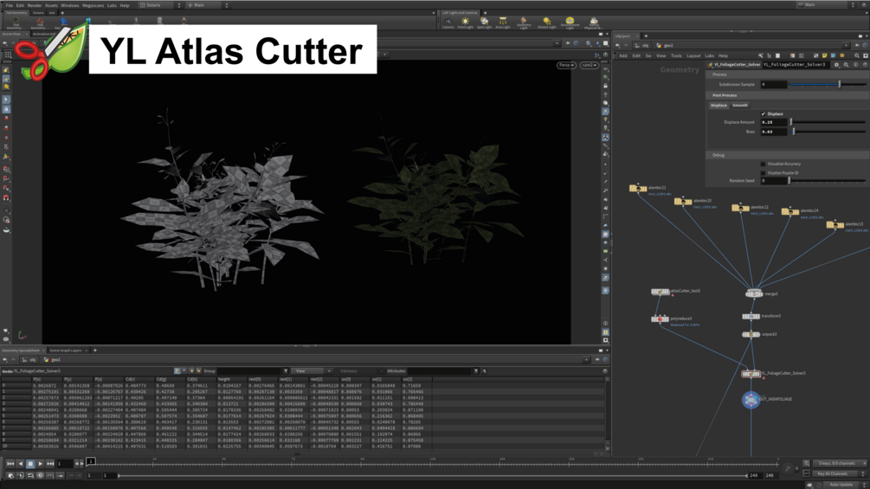Select the Point Light shelf tool
This screenshot has width=870, height=489.
[465, 23]
